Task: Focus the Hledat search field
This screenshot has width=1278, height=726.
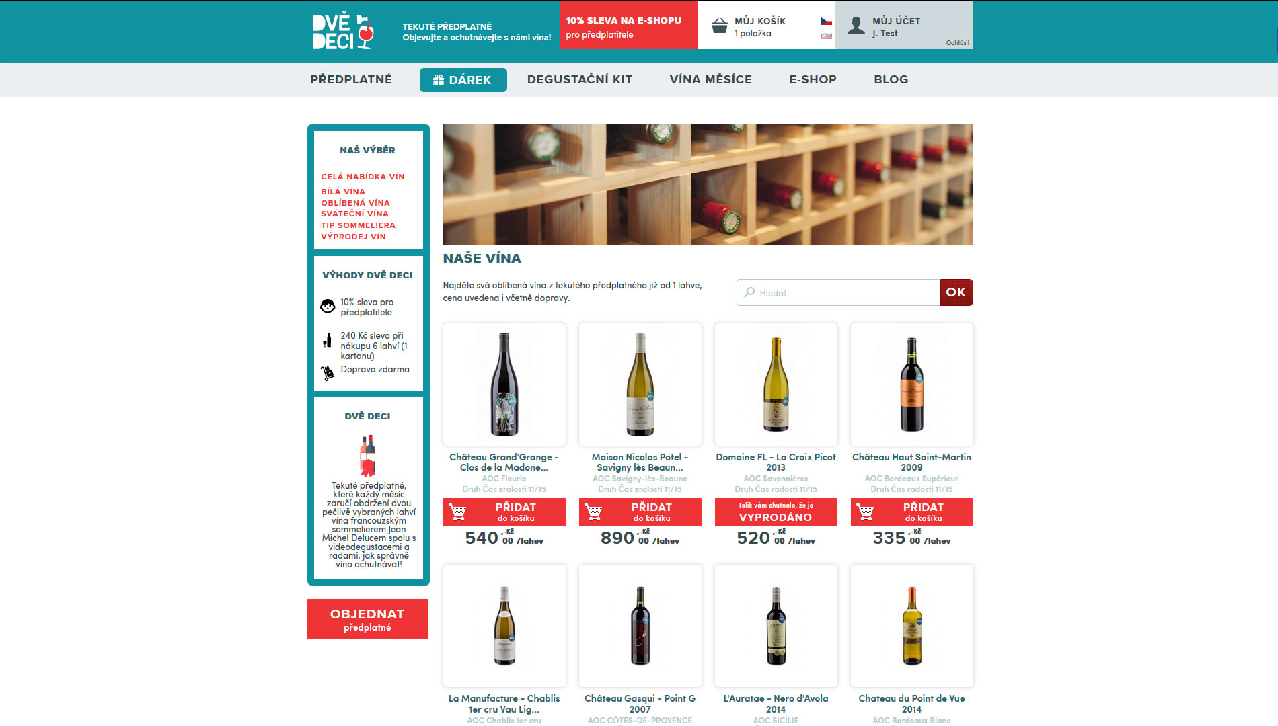Action: pos(838,292)
